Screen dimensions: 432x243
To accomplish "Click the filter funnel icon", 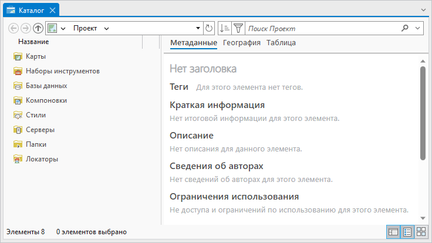I will (x=238, y=28).
